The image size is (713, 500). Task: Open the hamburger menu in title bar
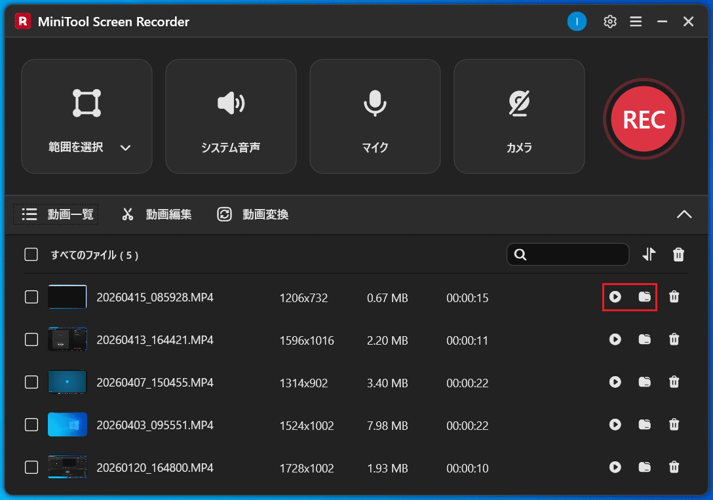pyautogui.click(x=636, y=22)
